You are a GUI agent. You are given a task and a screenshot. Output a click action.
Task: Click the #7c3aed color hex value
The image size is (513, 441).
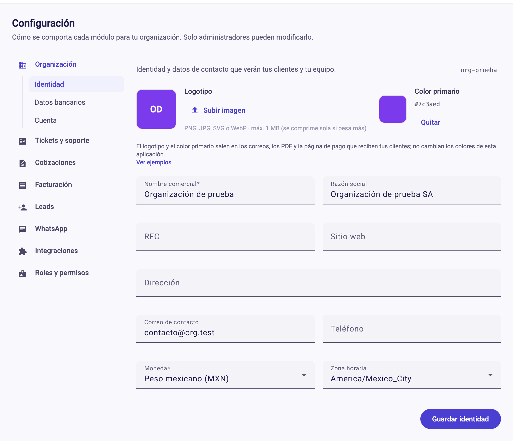pyautogui.click(x=427, y=104)
